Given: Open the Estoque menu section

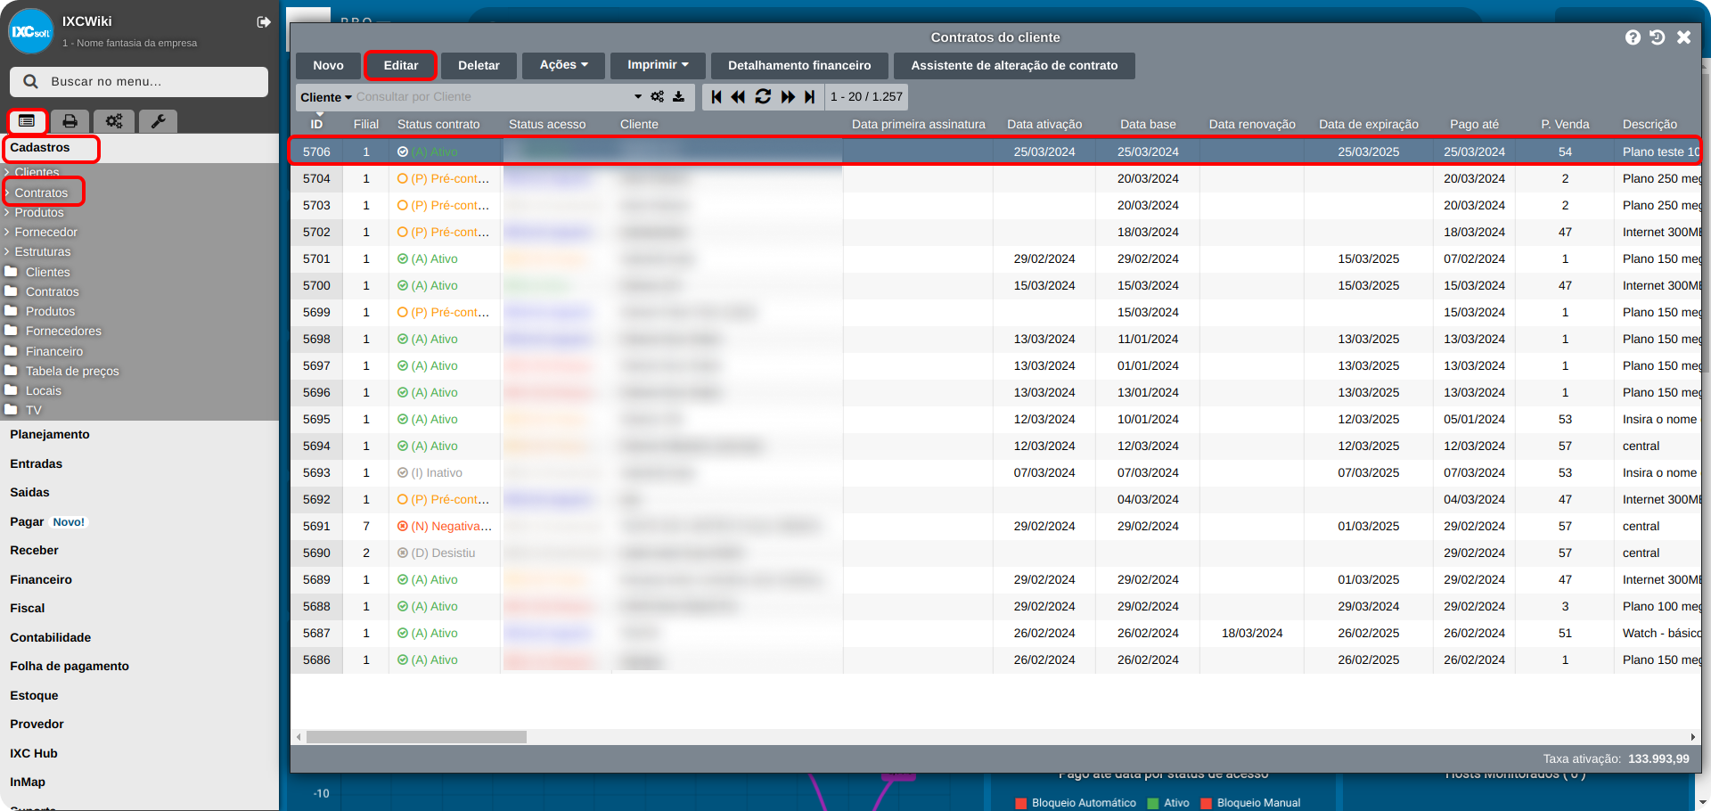Looking at the screenshot, I should (x=34, y=695).
